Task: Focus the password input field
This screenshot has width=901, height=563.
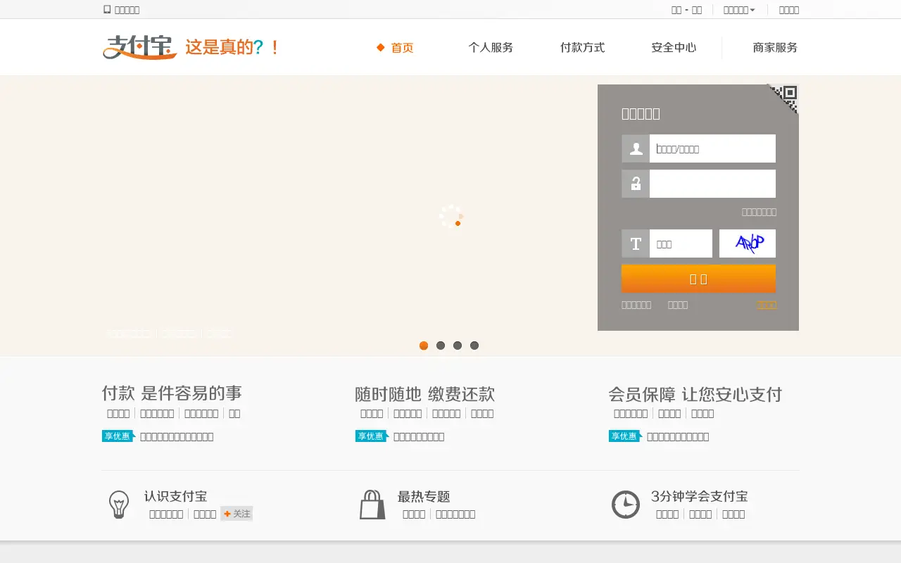Action: pyautogui.click(x=712, y=184)
